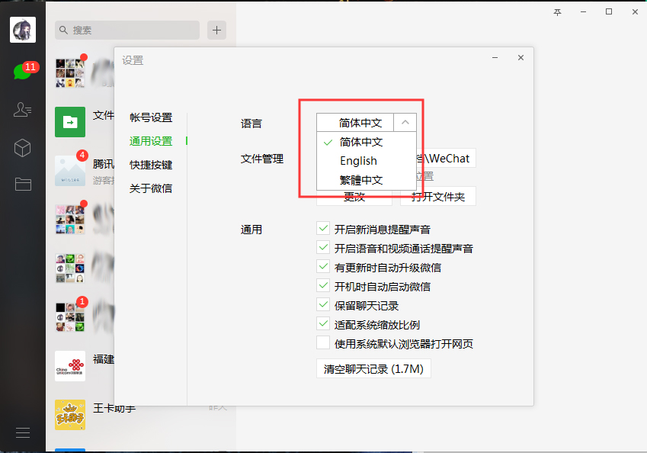
Task: Select the Contacts icon in sidebar
Action: tap(22, 109)
